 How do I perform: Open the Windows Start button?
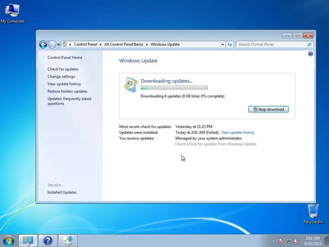[x=9, y=241]
